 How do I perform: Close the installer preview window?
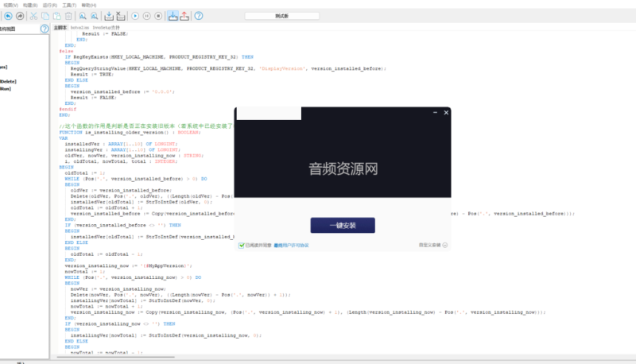[x=446, y=112]
